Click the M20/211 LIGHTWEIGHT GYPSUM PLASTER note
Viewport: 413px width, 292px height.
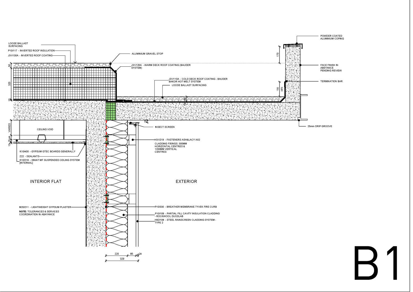click(45, 207)
